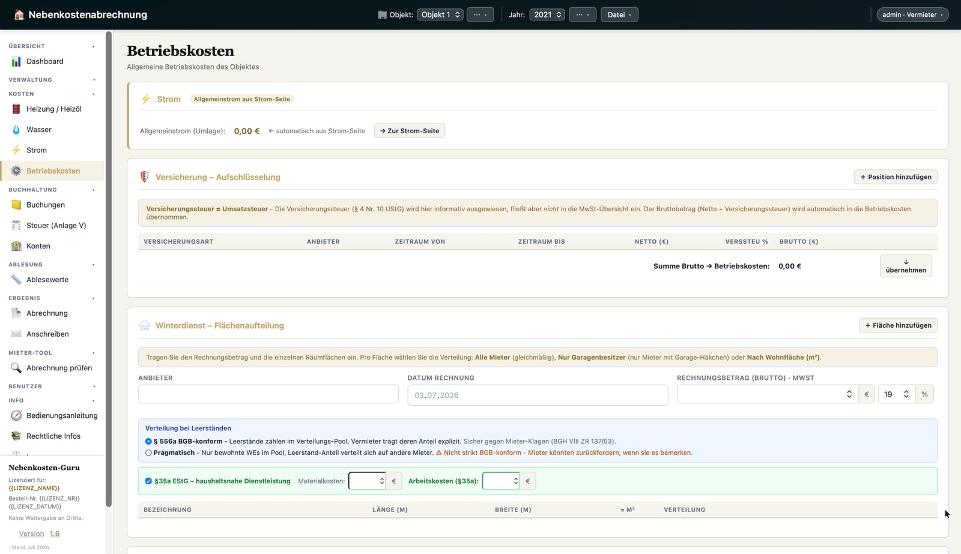
Task: Go to Dashboard page
Action: click(52, 61)
